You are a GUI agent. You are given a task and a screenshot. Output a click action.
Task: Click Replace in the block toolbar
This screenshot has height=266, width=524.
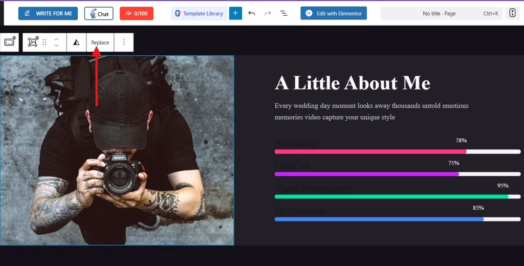point(100,42)
